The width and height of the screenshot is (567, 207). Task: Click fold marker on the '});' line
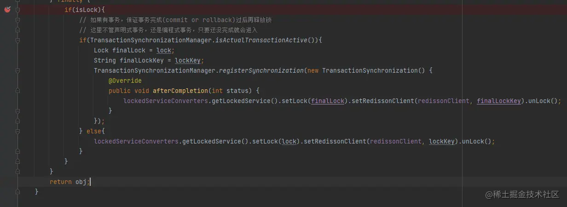[17, 121]
